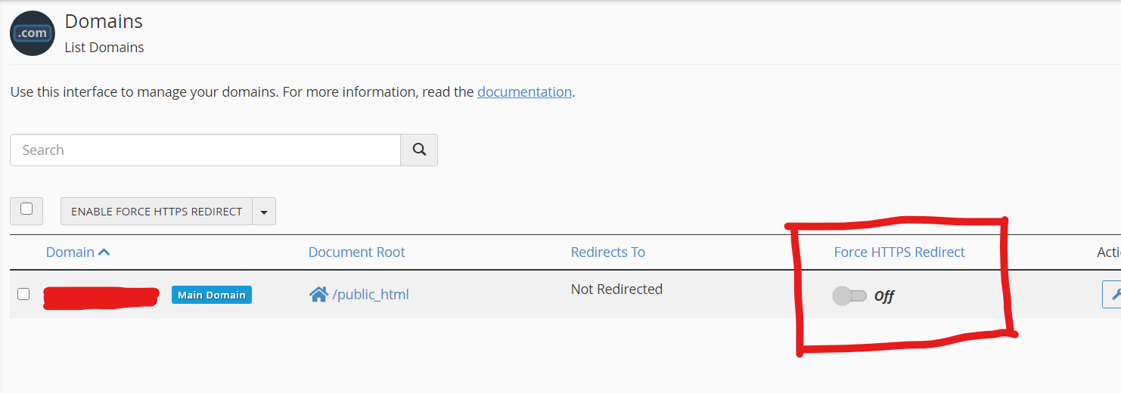The image size is (1121, 393).
Task: Focus the Search domains input field
Action: [x=205, y=150]
